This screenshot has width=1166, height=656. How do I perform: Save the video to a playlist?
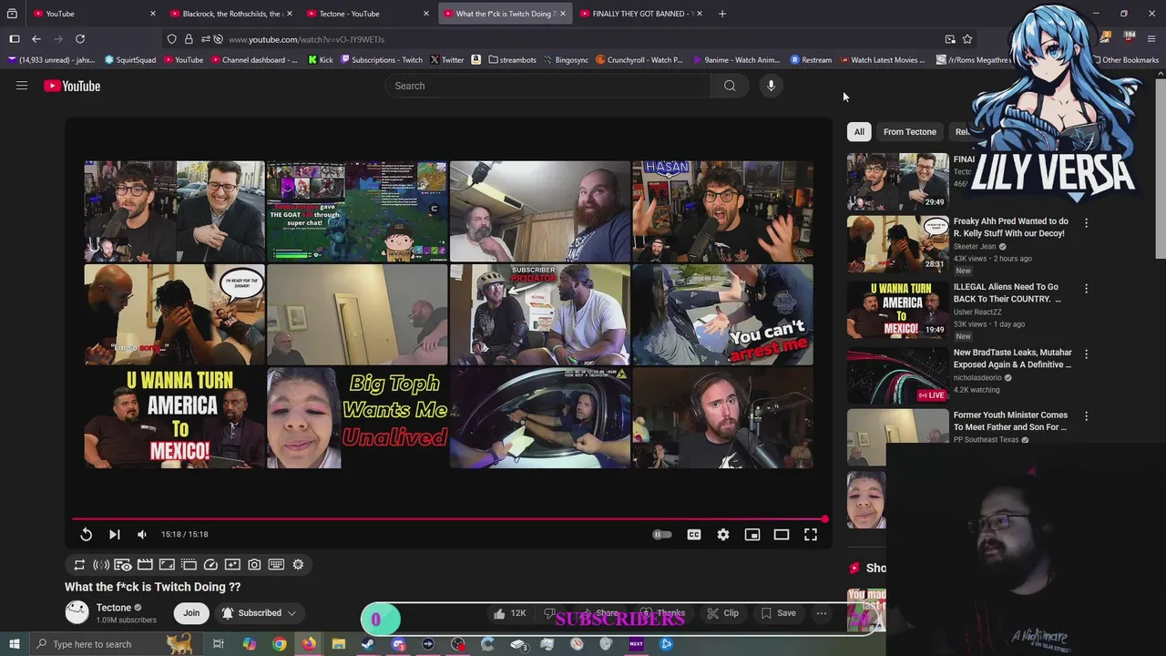(x=779, y=613)
